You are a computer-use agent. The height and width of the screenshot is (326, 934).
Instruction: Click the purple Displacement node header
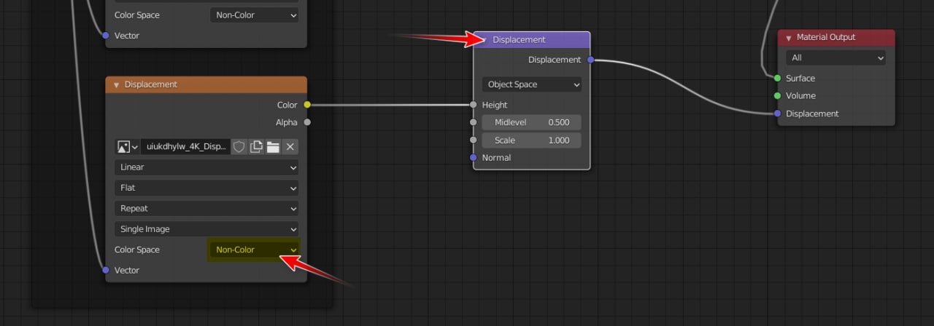pos(531,40)
